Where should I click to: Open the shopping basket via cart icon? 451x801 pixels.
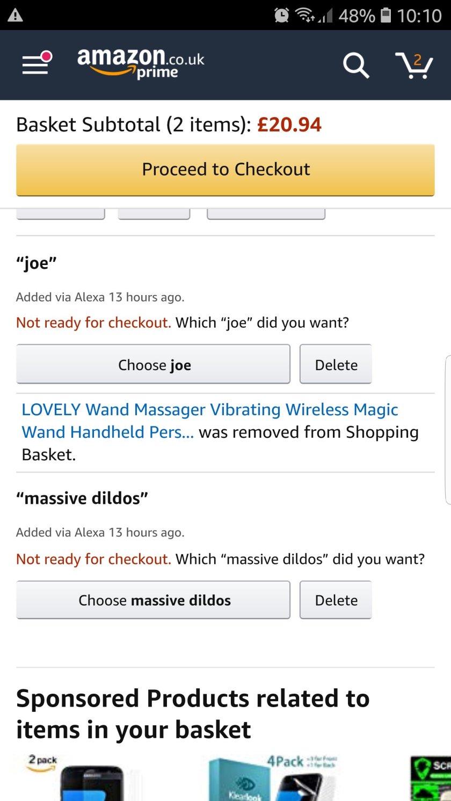(x=414, y=67)
